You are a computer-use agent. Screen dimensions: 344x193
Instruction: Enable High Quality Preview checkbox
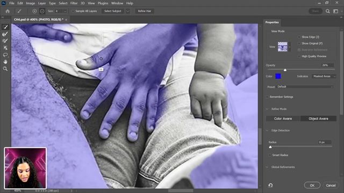(299, 56)
